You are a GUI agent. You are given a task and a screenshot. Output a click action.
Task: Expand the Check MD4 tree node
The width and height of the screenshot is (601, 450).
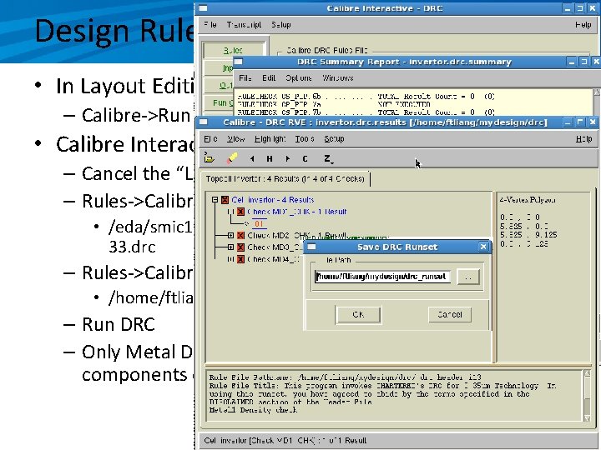(230, 259)
